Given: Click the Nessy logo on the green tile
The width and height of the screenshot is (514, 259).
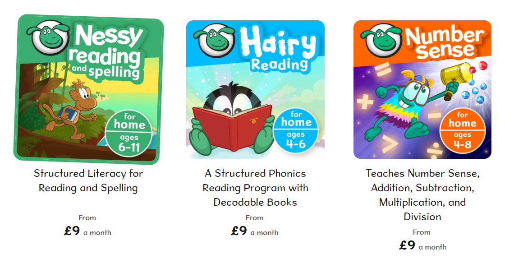Looking at the screenshot, I should pyautogui.click(x=48, y=38).
